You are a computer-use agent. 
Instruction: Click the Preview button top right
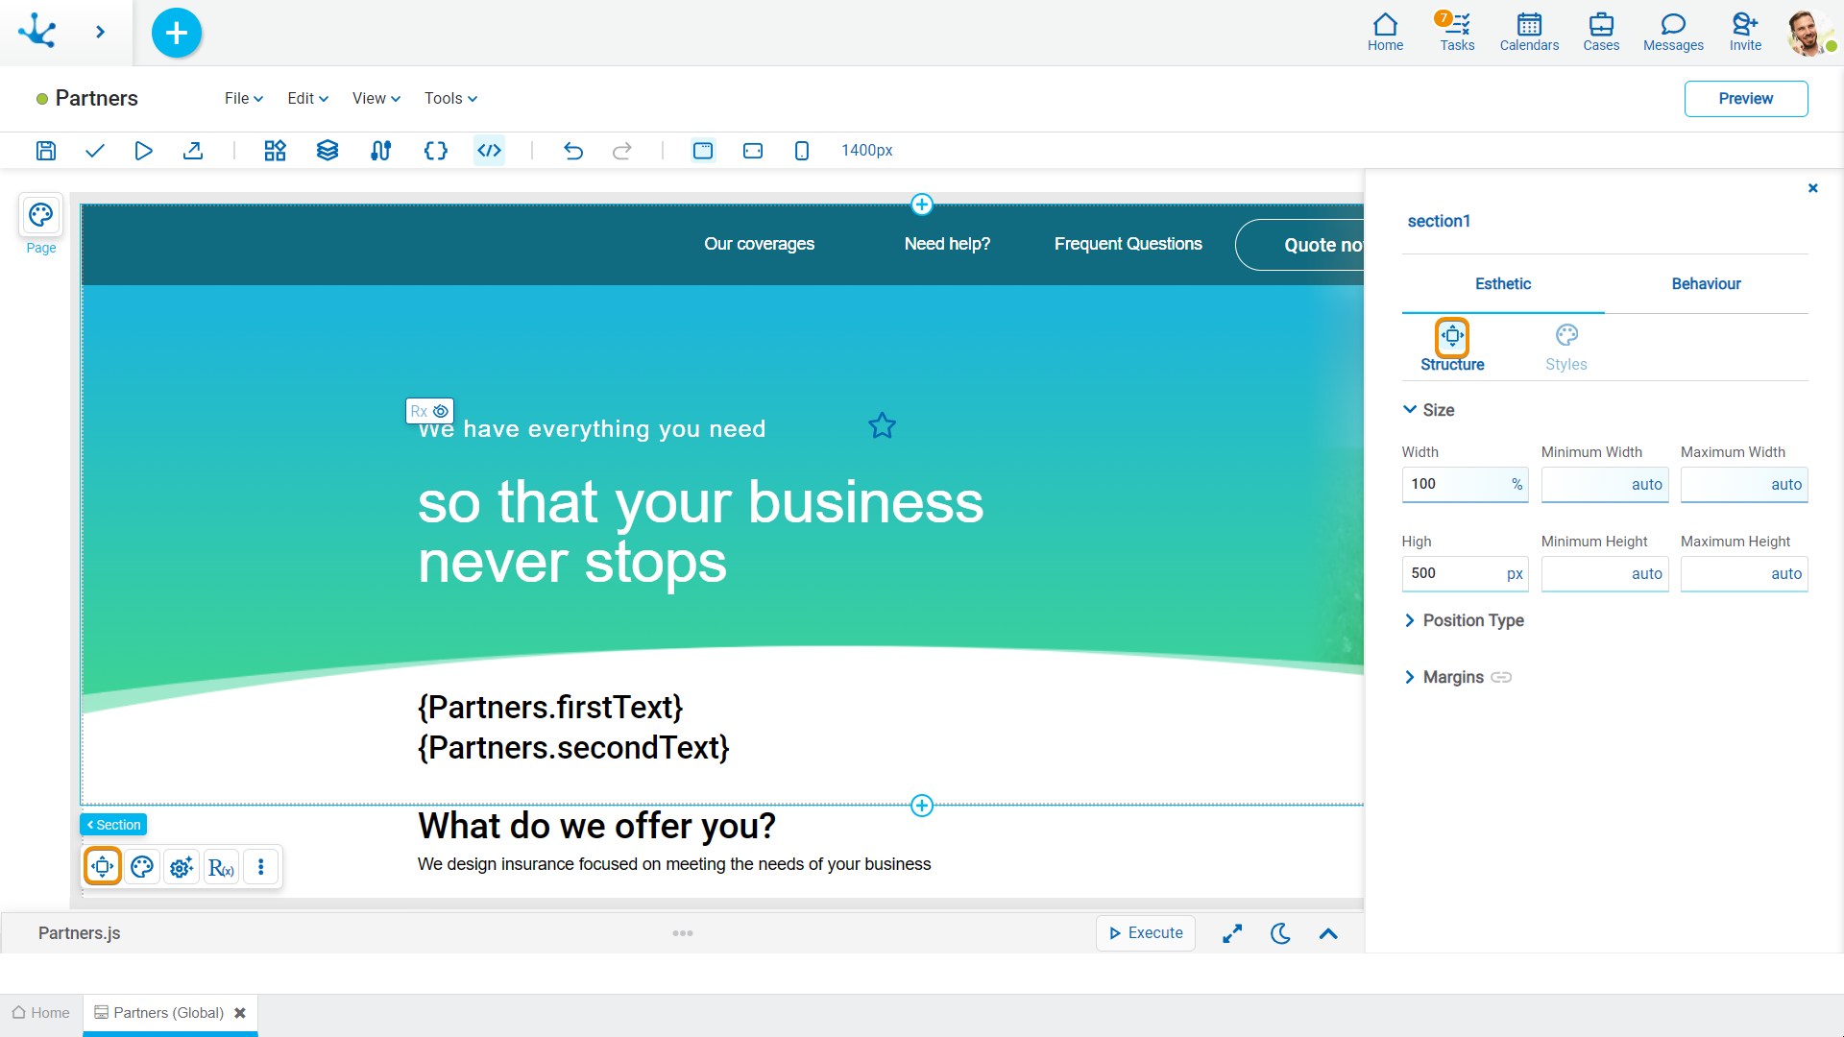click(1745, 98)
